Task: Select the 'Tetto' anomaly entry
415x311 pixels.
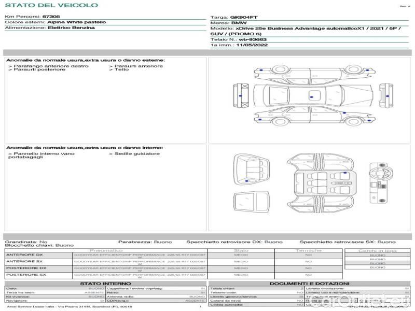Action: point(119,69)
